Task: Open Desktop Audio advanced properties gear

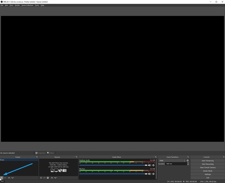Action: [x=153, y=165]
